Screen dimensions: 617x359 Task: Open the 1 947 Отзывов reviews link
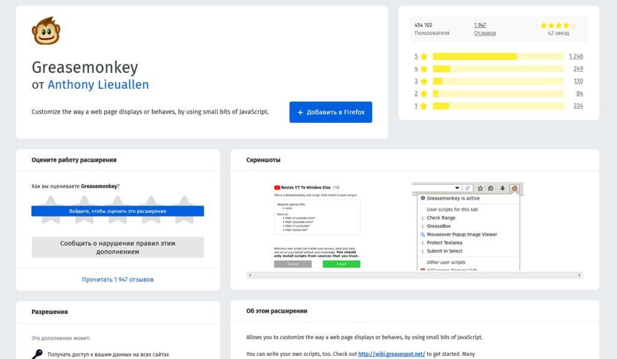tap(485, 29)
